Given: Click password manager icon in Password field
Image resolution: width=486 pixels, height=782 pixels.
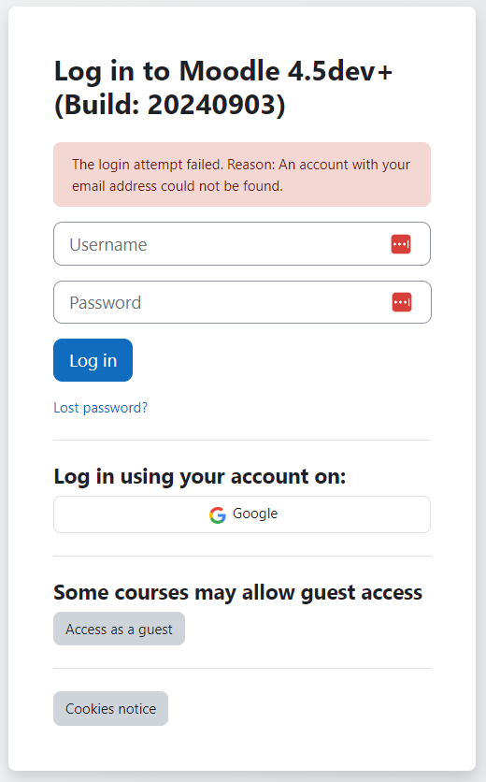Looking at the screenshot, I should coord(402,302).
